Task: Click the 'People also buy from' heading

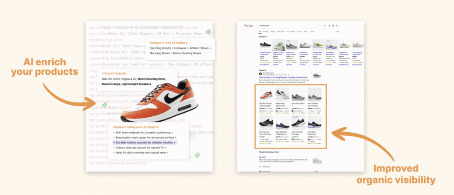Action: coord(269,152)
